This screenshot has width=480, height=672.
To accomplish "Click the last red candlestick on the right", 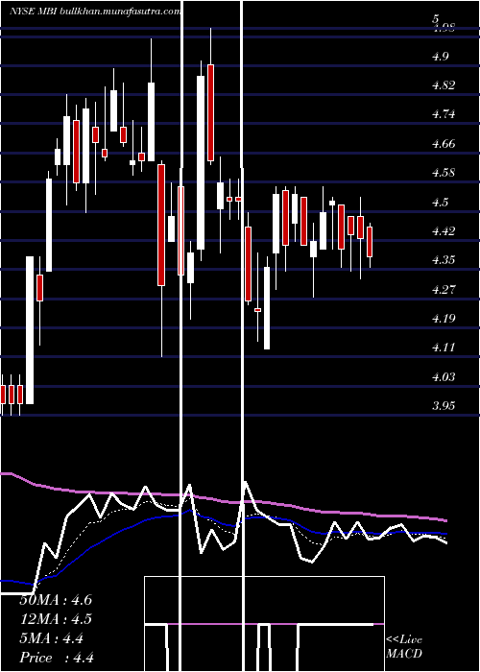I will pos(370,242).
